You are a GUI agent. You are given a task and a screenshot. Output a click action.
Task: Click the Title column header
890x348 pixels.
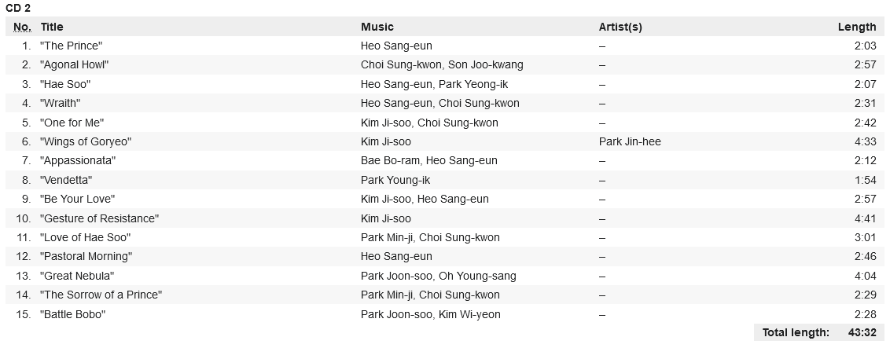click(x=52, y=27)
